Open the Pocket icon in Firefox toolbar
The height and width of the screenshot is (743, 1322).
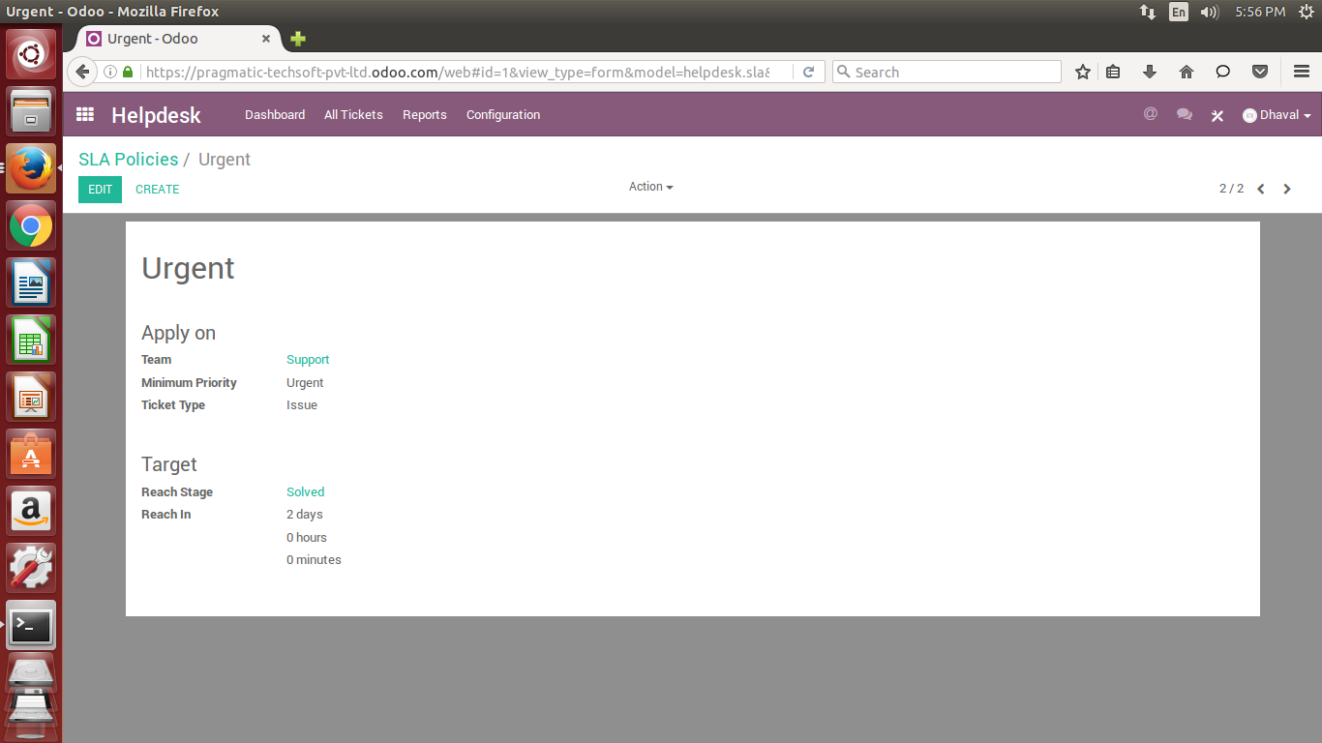tap(1260, 72)
